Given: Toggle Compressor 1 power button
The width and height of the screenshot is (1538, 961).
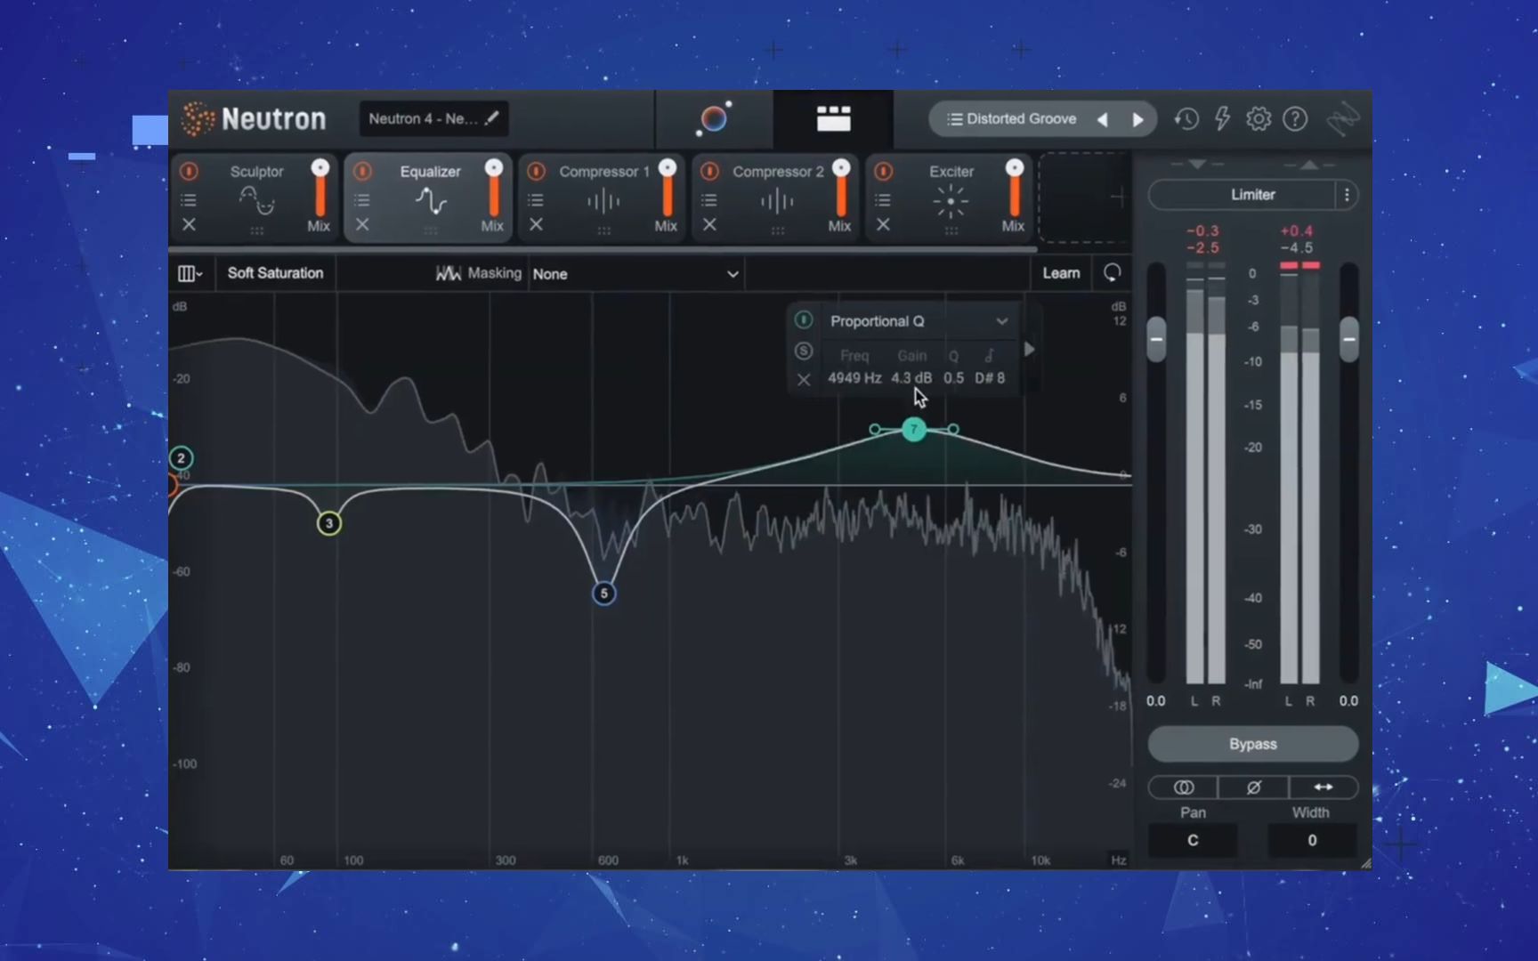Looking at the screenshot, I should point(536,171).
